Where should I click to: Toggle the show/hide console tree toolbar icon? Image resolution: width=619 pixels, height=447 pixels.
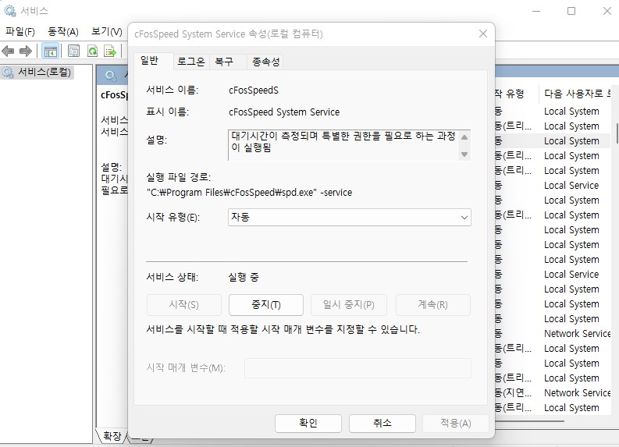[x=51, y=51]
